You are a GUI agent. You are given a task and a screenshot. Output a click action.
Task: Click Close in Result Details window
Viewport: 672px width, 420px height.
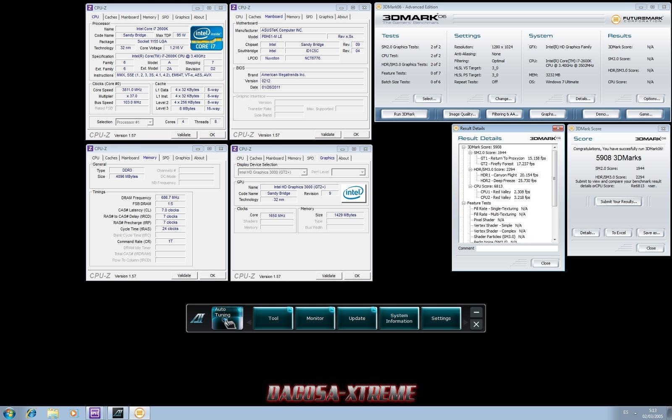point(546,263)
